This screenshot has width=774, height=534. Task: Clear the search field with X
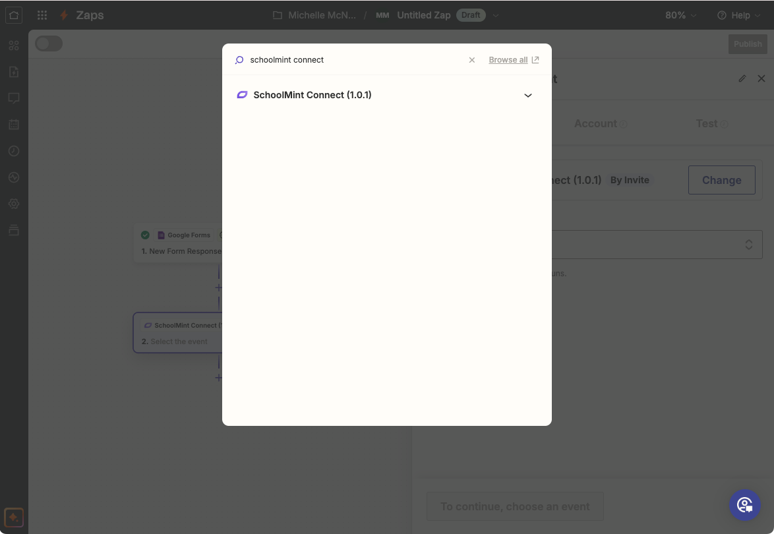click(x=472, y=60)
